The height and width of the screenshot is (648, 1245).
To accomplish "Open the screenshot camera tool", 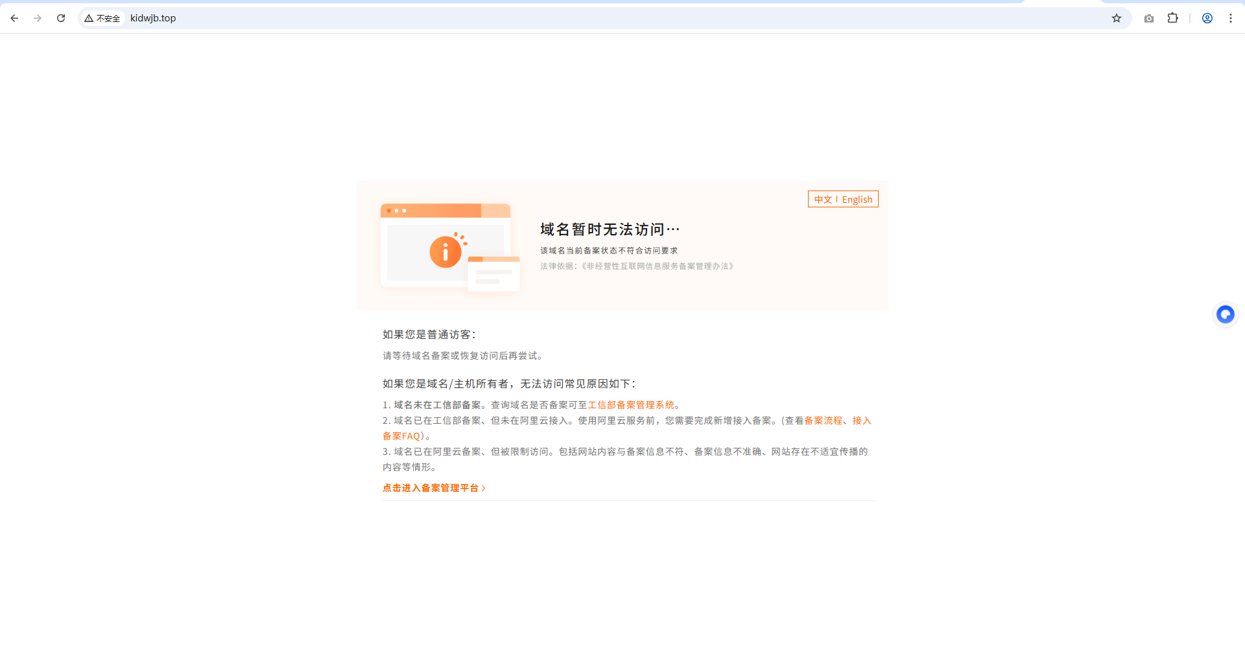I will point(1149,18).
